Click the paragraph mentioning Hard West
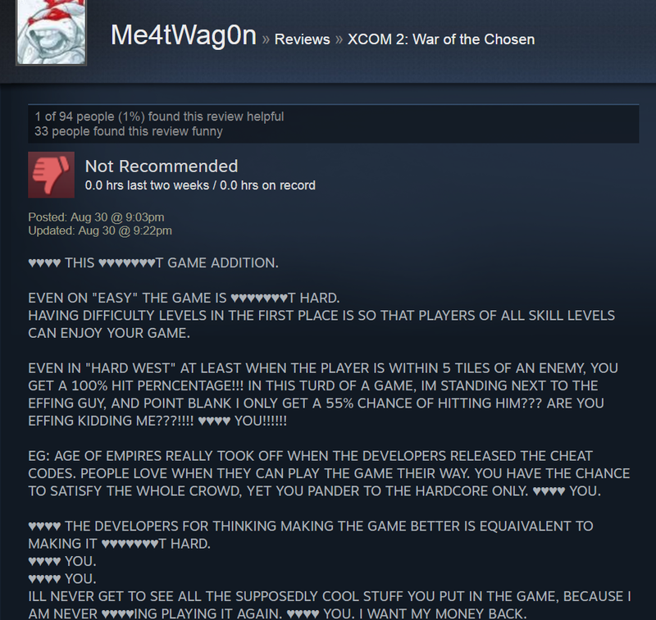656x620 pixels. coord(323,394)
